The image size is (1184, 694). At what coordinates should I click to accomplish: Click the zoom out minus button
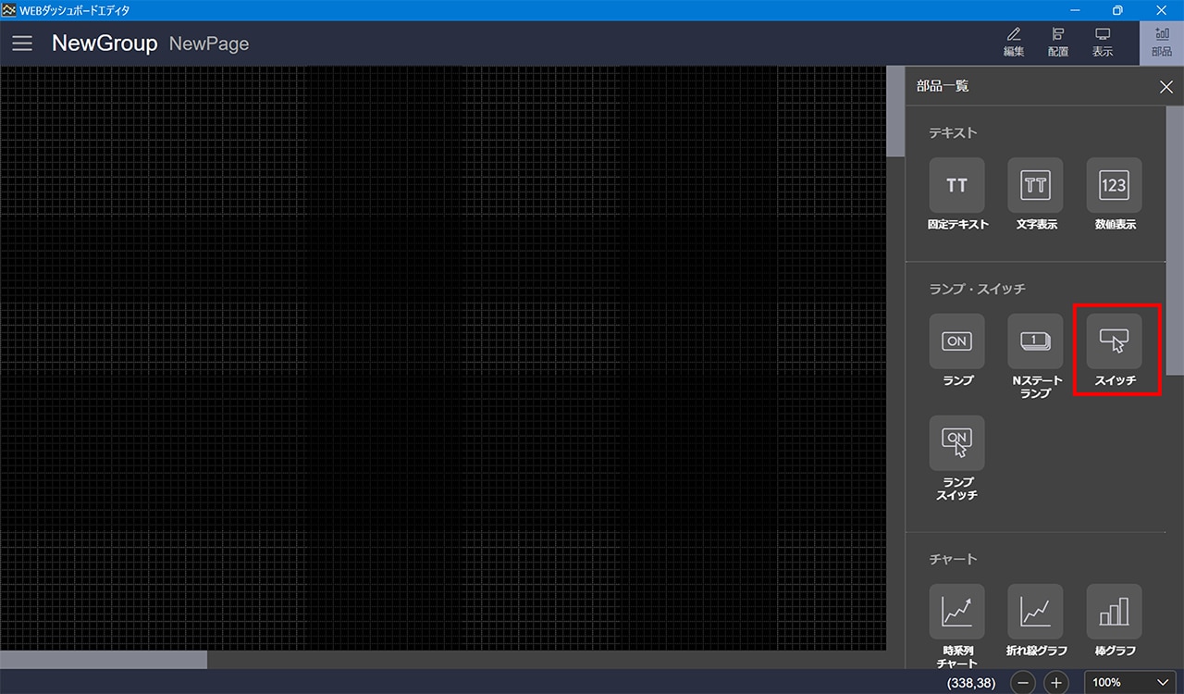tap(1023, 682)
